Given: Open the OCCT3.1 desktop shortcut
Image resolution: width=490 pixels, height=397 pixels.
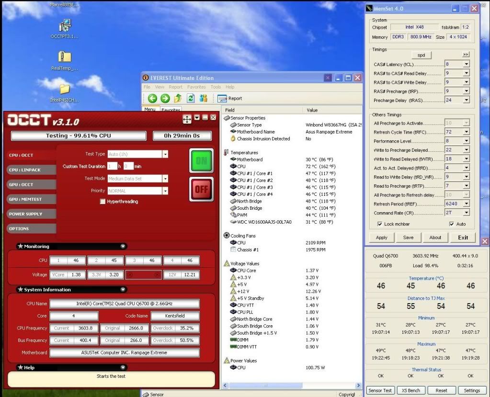Looking at the screenshot, I should click(65, 29).
